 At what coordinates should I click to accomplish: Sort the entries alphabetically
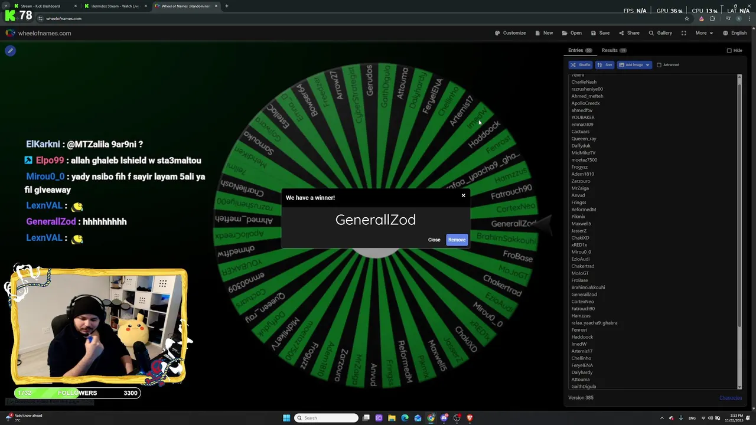tap(605, 65)
